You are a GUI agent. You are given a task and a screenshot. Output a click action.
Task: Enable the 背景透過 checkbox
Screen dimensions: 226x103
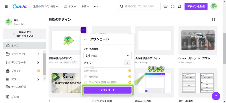[x=86, y=77]
